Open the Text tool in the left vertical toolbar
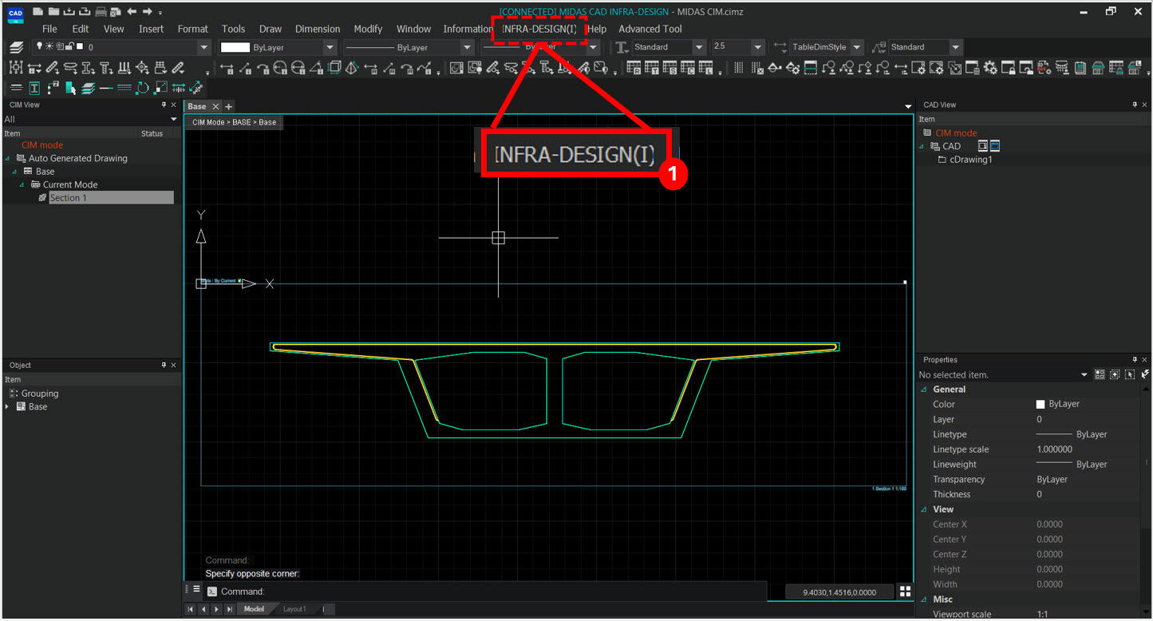 coord(34,88)
